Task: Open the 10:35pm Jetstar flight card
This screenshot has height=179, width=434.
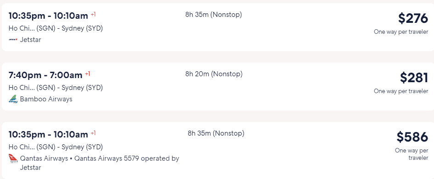Action: pos(218,27)
